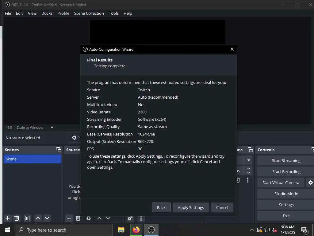Image resolution: width=314 pixels, height=236 pixels.
Task: Click Start Recording in Controls
Action: click(286, 171)
